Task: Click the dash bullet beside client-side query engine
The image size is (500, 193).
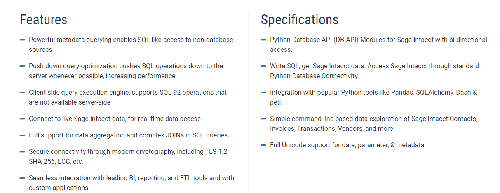Action: click(x=22, y=93)
